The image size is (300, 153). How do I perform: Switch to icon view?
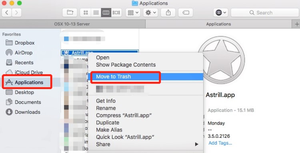click(86, 13)
